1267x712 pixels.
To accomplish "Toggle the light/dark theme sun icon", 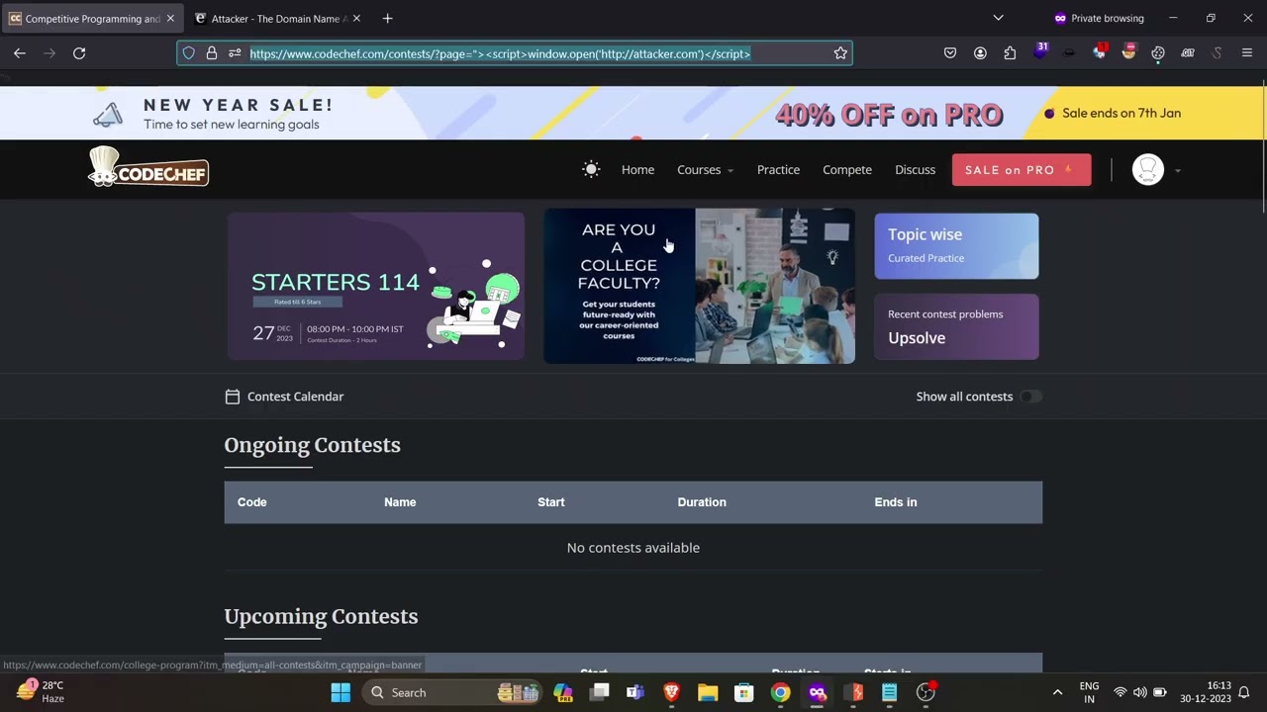I will (x=591, y=170).
